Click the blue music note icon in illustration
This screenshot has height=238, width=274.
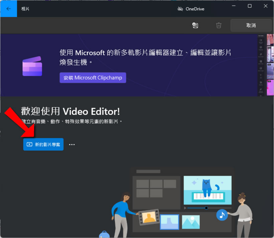click(x=222, y=215)
